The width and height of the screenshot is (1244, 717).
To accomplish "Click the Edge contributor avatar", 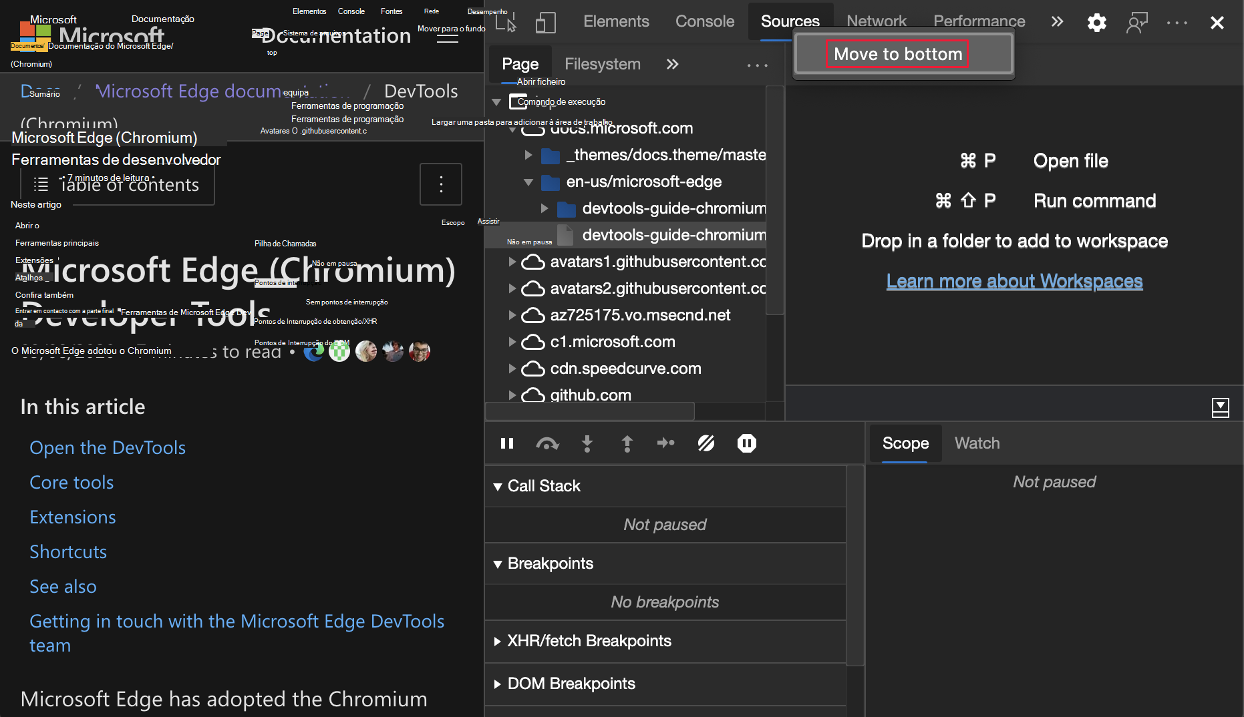I will click(313, 351).
